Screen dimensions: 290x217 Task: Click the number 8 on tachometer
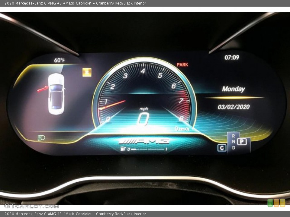click(x=182, y=118)
